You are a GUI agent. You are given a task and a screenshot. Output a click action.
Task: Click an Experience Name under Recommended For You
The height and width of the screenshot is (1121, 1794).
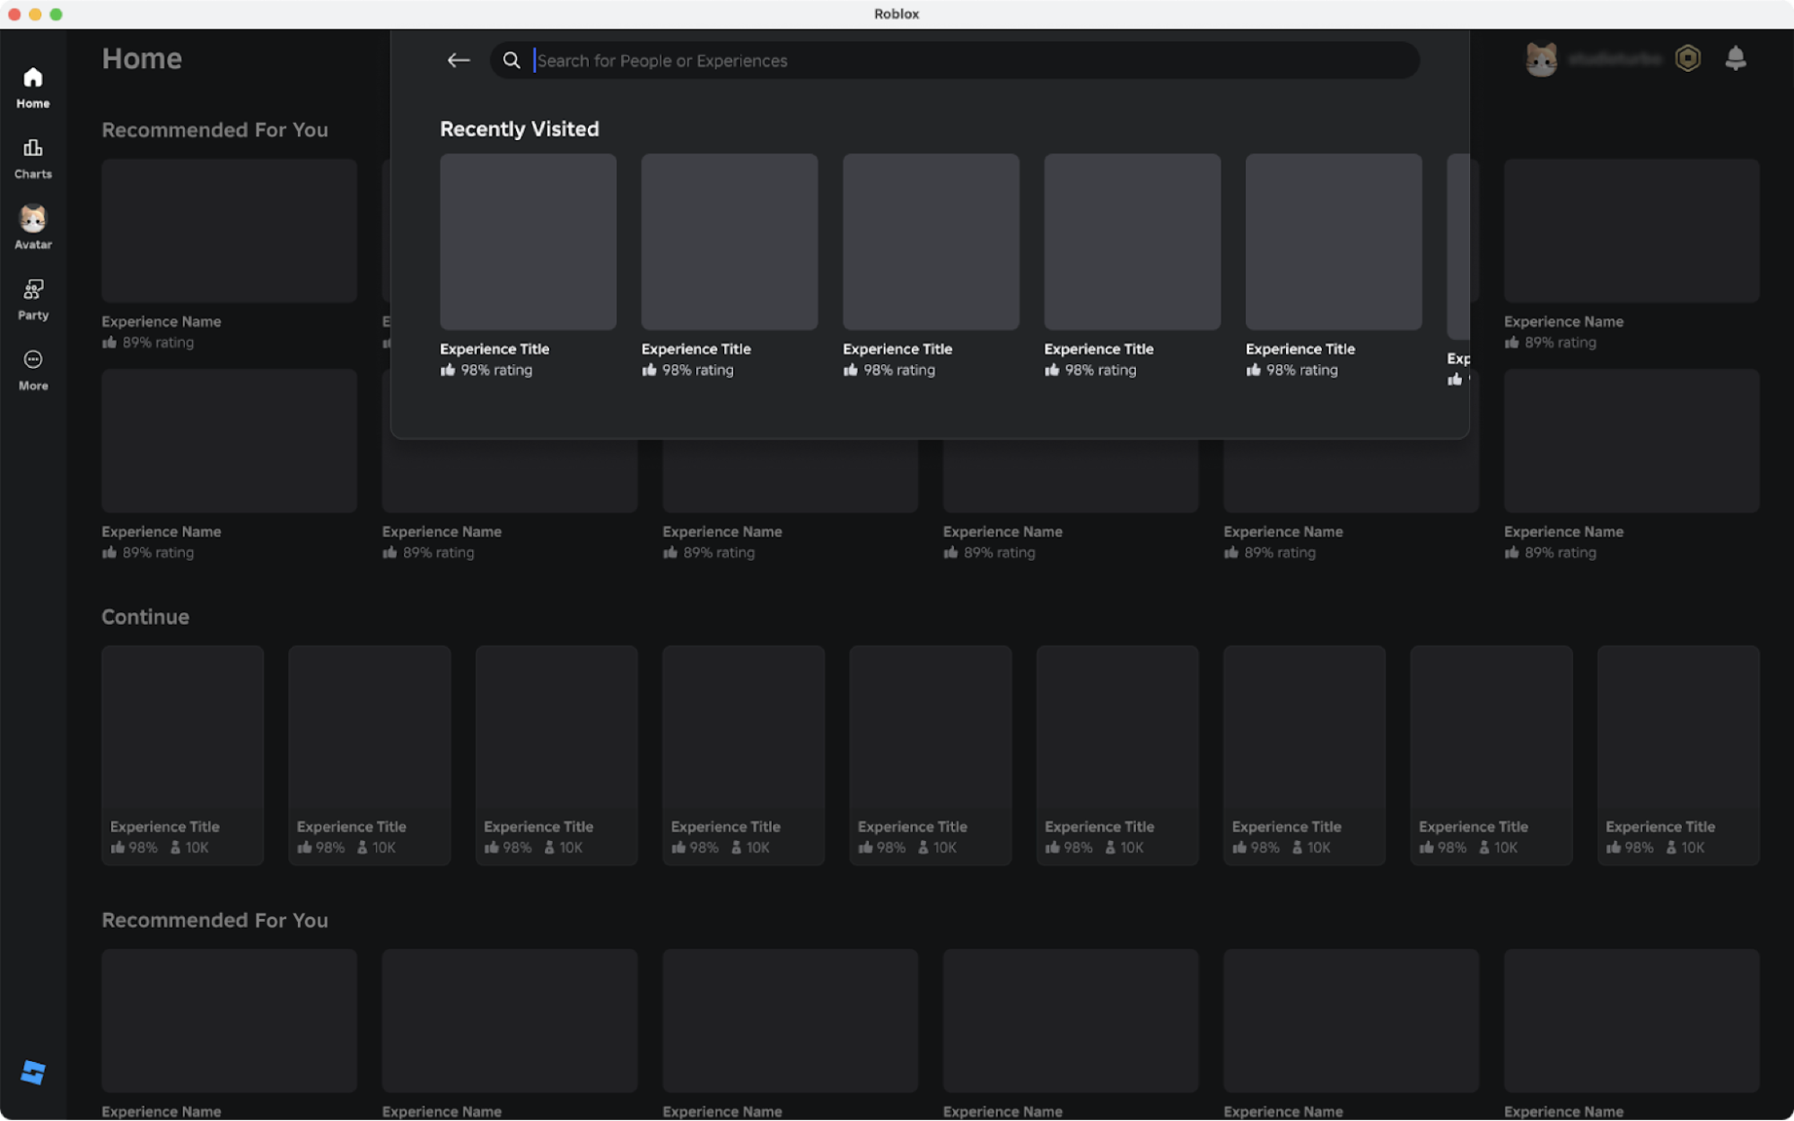point(162,321)
